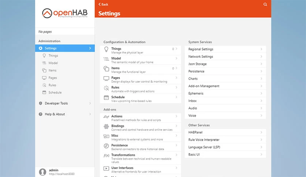Screen dimensions: 306x177
Task: Open Regional Settings chevron
Action: [x=261, y=49]
